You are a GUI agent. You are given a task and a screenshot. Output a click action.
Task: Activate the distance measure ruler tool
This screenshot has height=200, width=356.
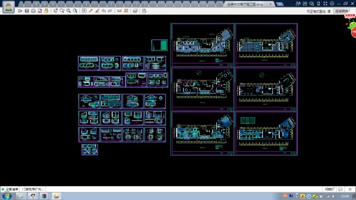(119, 10)
